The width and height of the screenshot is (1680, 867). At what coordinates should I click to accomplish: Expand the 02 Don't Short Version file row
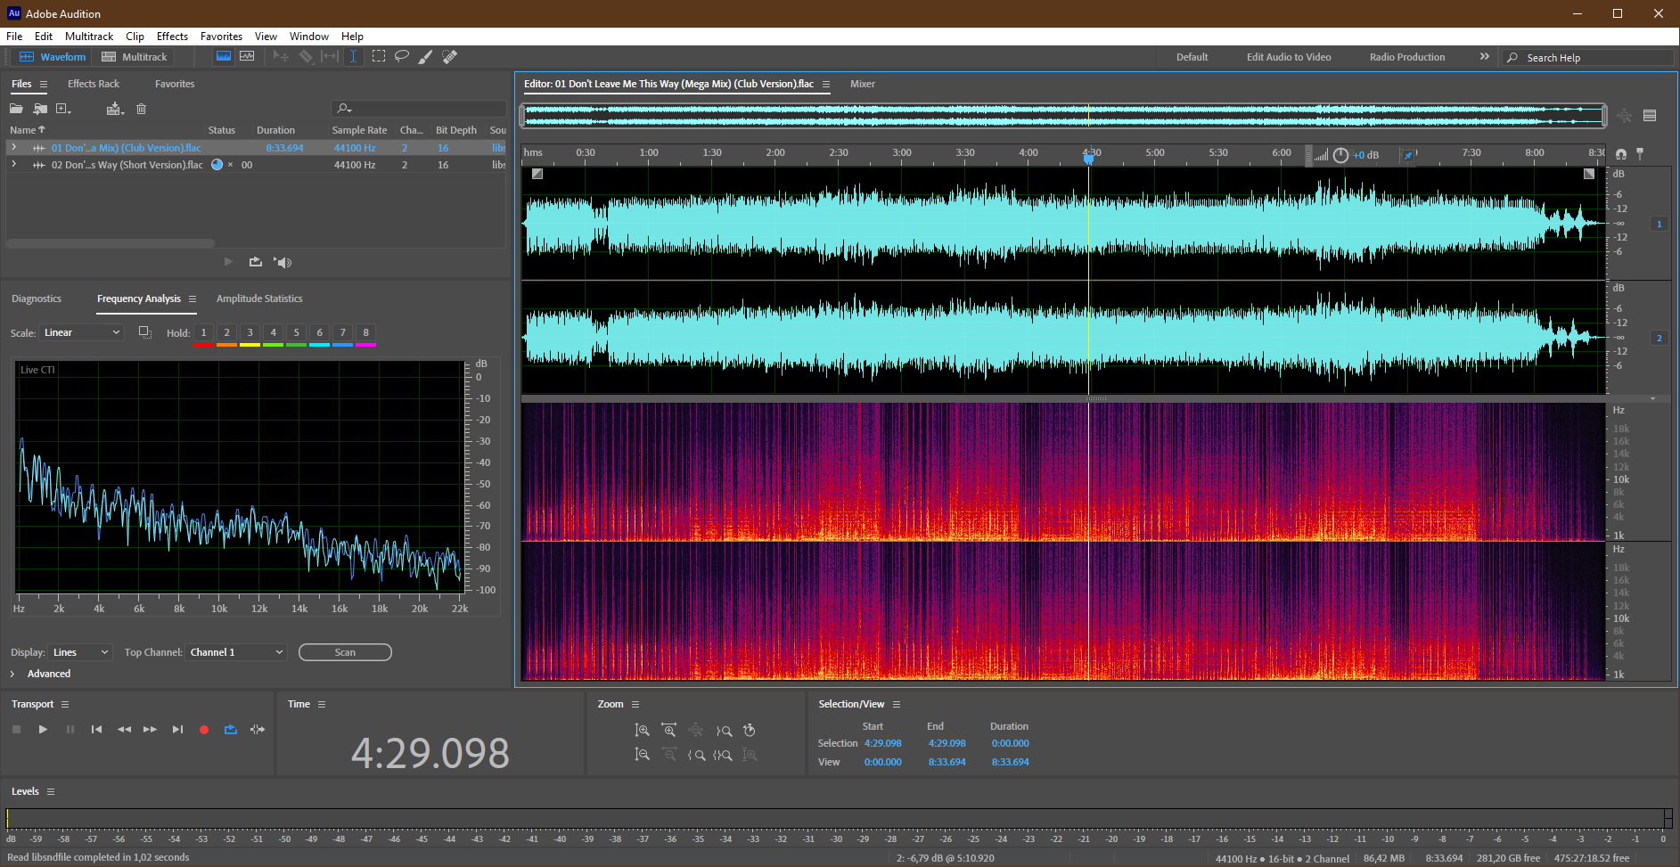[x=13, y=164]
